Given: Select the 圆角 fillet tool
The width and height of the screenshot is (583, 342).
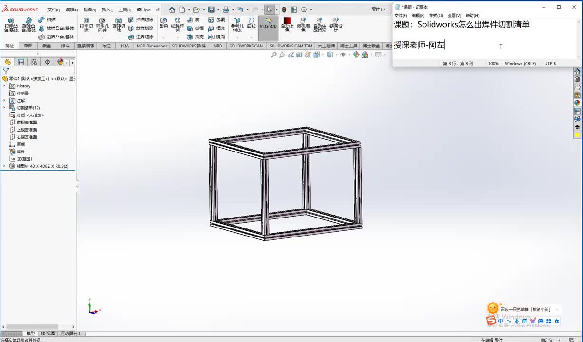Looking at the screenshot, I should pos(163,23).
